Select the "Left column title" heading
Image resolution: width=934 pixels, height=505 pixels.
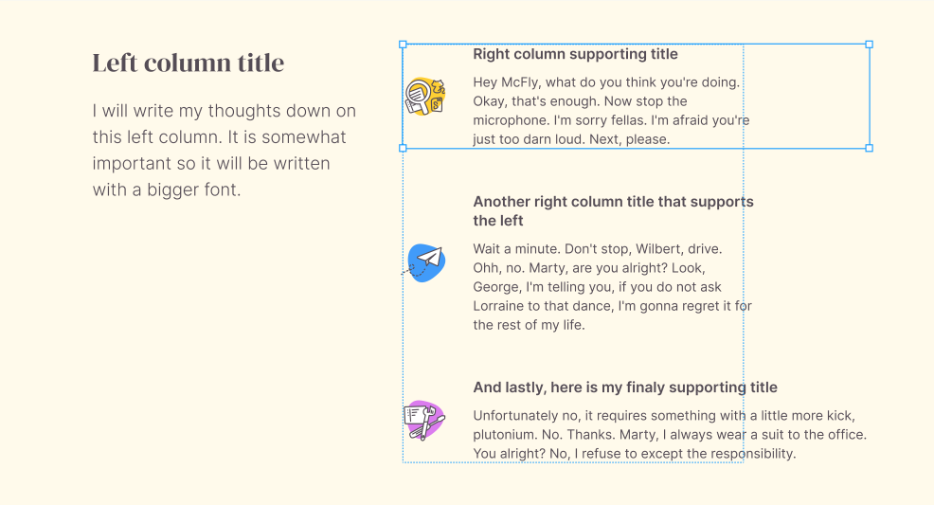pyautogui.click(x=189, y=63)
